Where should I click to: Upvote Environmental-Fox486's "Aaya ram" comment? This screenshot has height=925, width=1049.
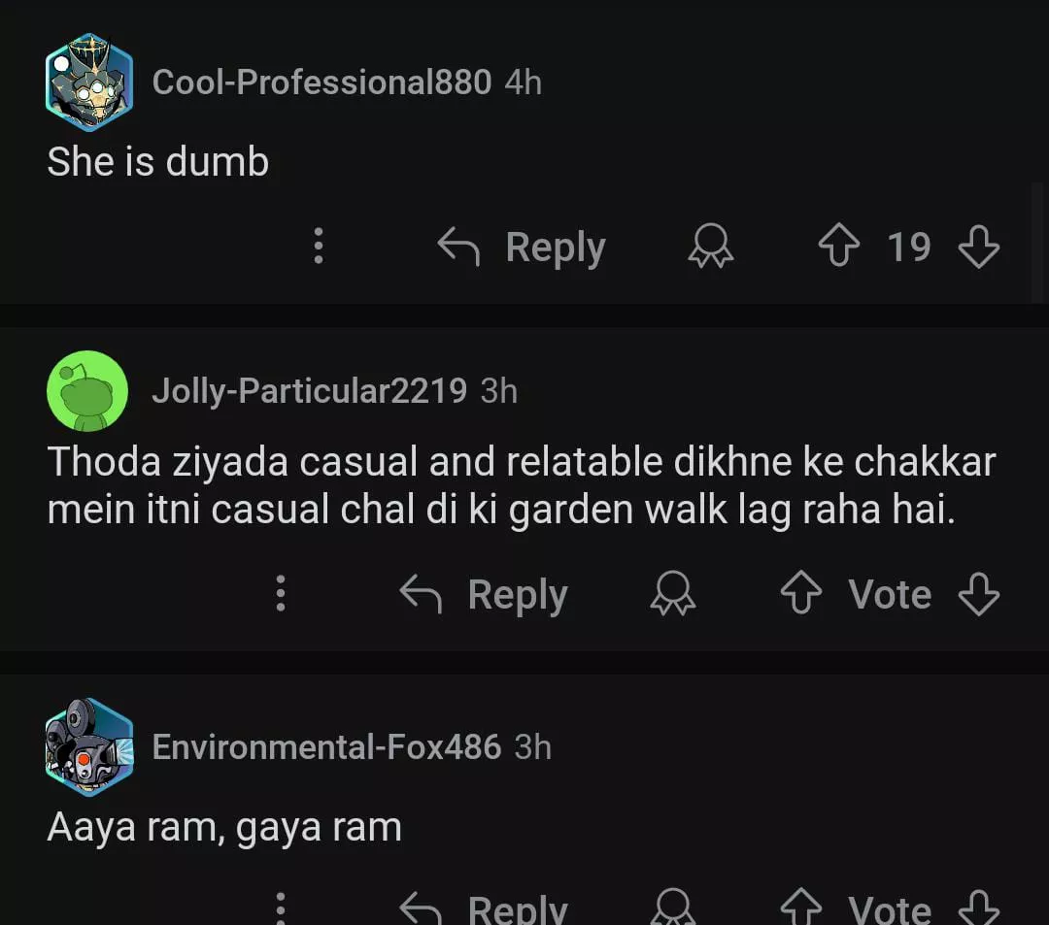point(801,908)
